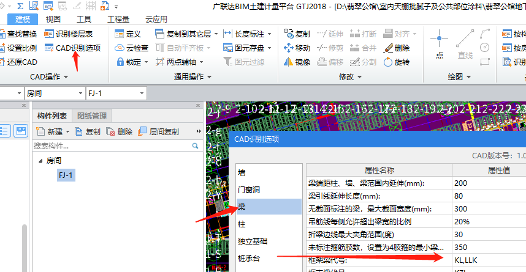
Task: Switch to the 工具 ribbon tab
Action: (x=83, y=19)
